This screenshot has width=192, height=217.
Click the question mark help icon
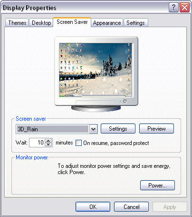click(173, 8)
